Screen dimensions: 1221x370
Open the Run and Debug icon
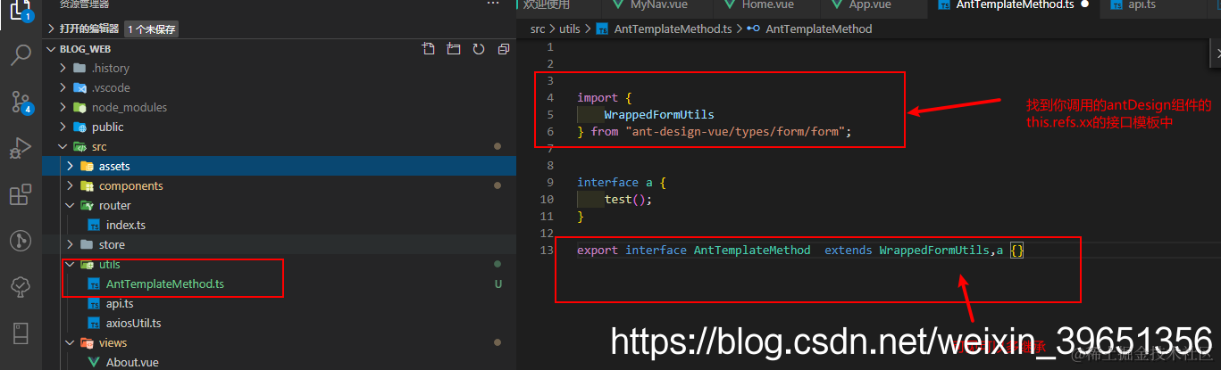pyautogui.click(x=21, y=148)
